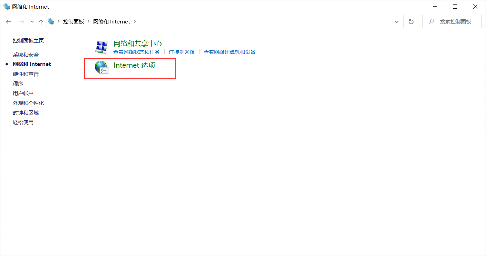Select 控制面板 in the address breadcrumb
Image resolution: width=486 pixels, height=256 pixels.
click(73, 21)
